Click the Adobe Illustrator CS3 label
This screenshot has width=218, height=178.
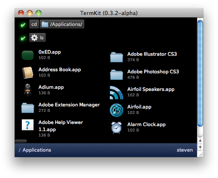point(152,54)
